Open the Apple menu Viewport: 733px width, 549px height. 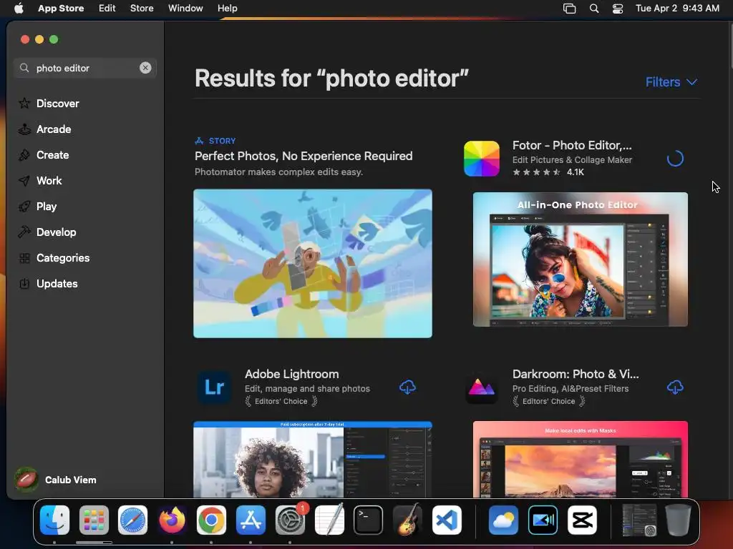[19, 8]
